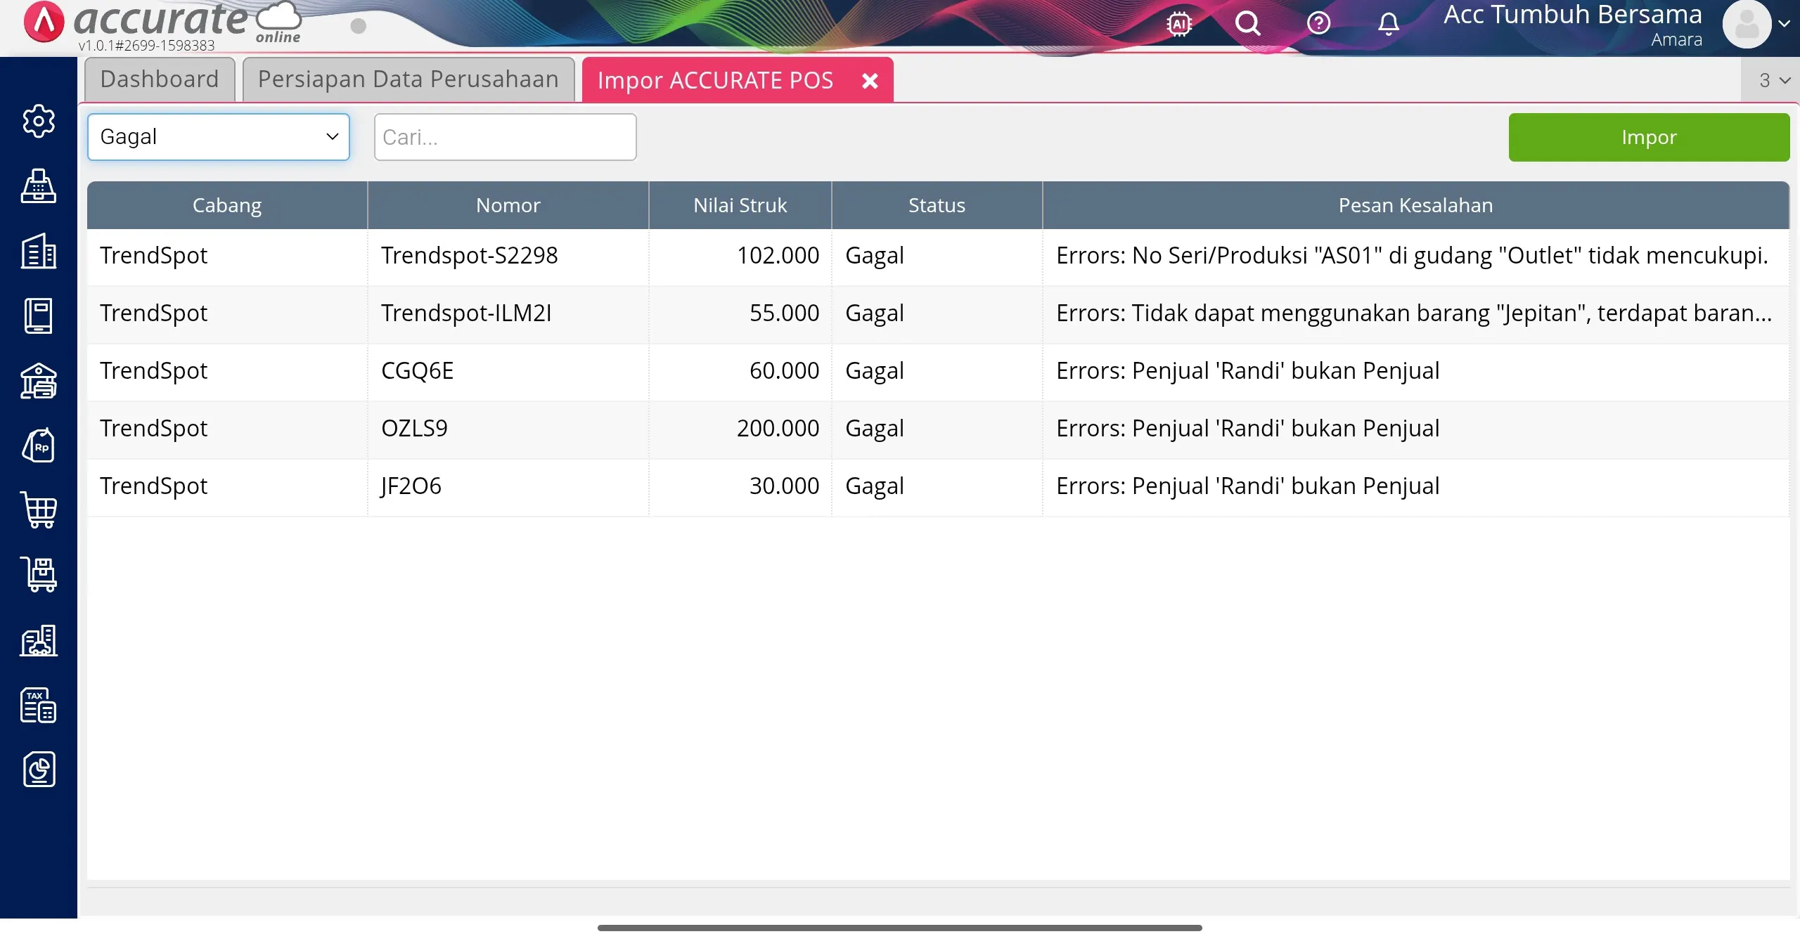1800x941 pixels.
Task: Click the Accurate Online logo
Action: tap(162, 24)
